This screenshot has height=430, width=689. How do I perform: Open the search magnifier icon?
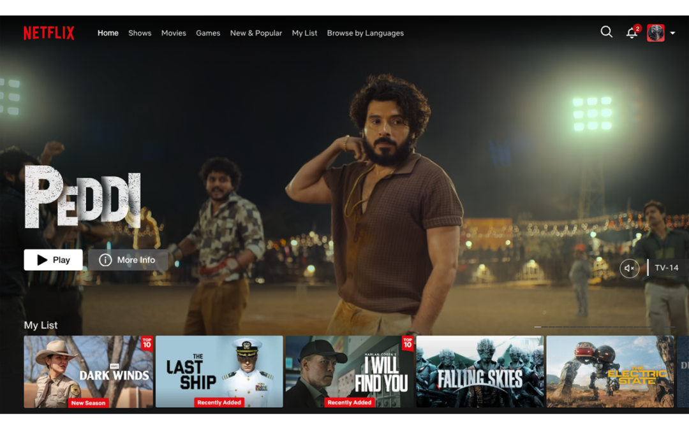coord(607,32)
